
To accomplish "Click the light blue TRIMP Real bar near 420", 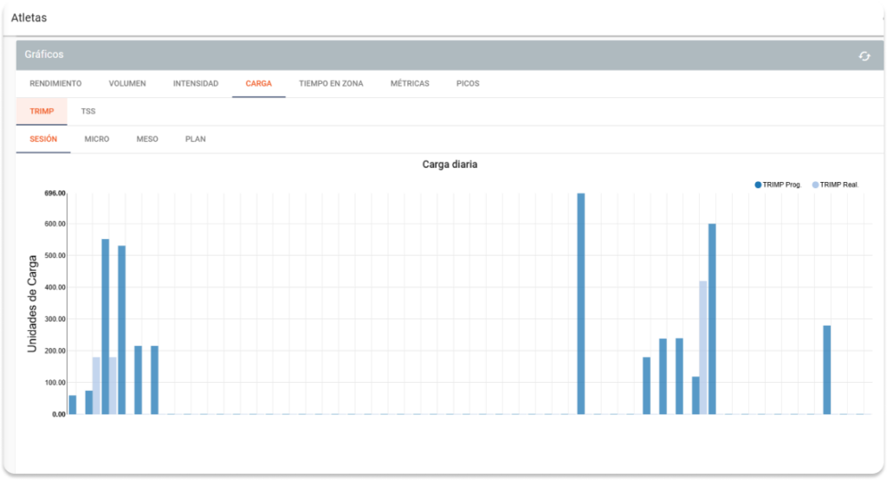I will click(703, 347).
